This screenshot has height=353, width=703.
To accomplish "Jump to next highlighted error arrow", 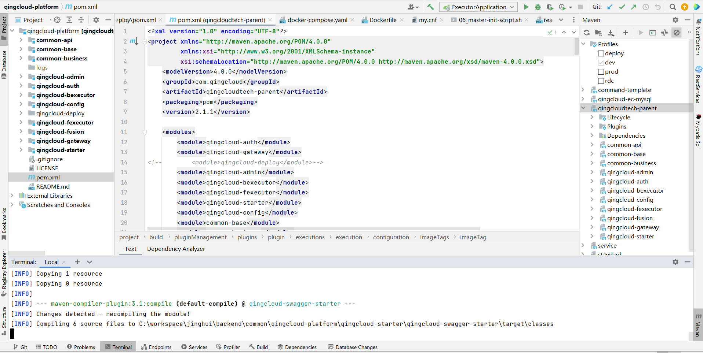I will (574, 33).
